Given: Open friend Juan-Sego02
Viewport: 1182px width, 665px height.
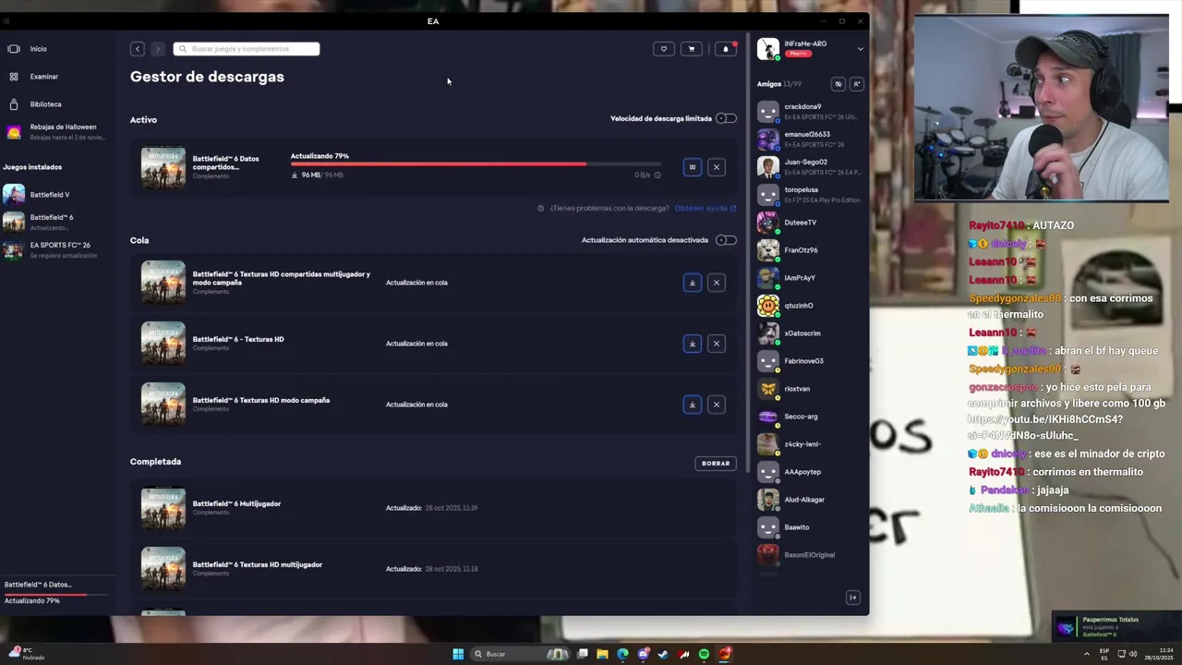Looking at the screenshot, I should click(809, 166).
